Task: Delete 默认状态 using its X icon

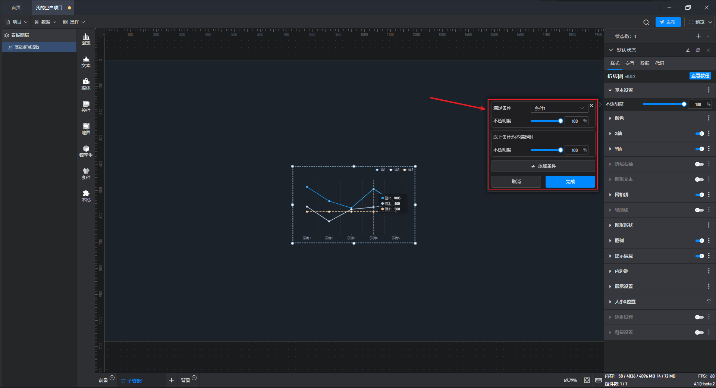Action: point(708,50)
